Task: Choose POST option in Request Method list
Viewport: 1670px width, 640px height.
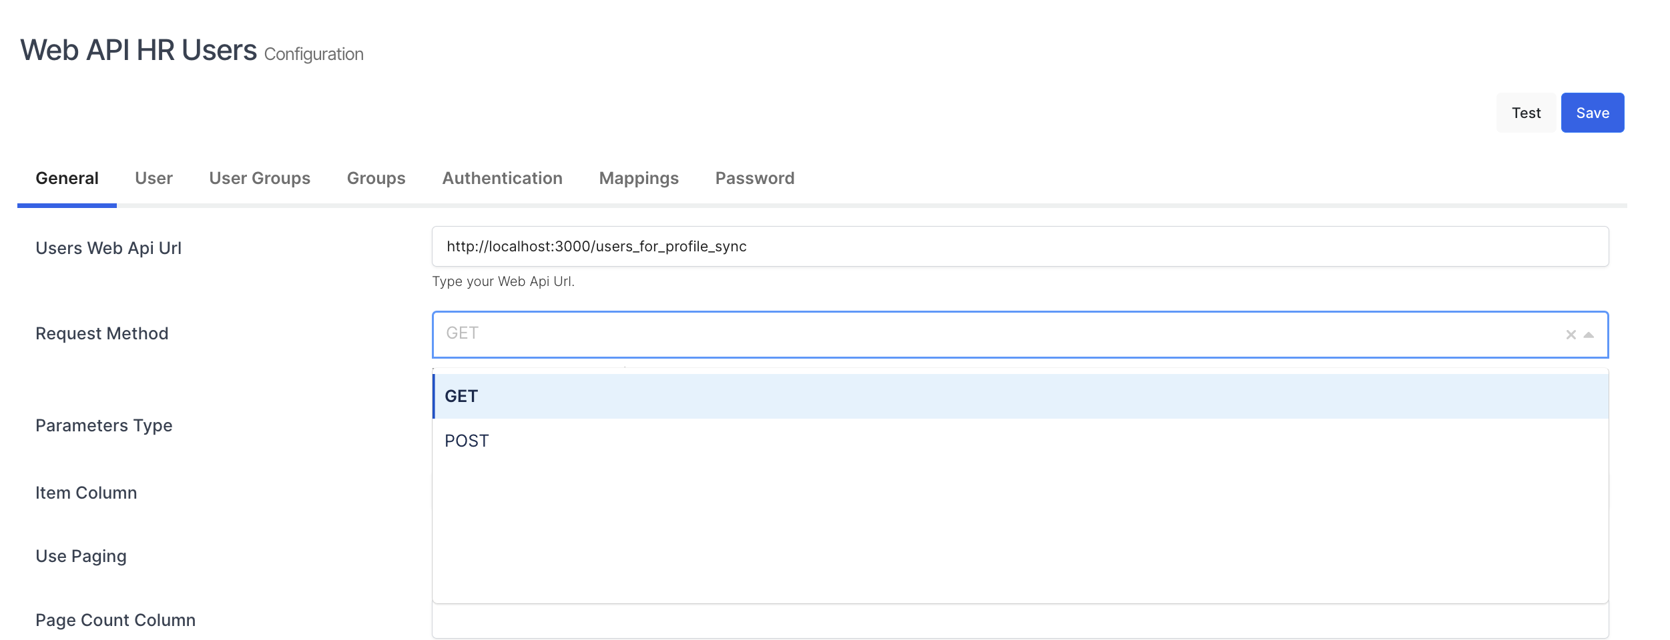Action: click(x=467, y=441)
